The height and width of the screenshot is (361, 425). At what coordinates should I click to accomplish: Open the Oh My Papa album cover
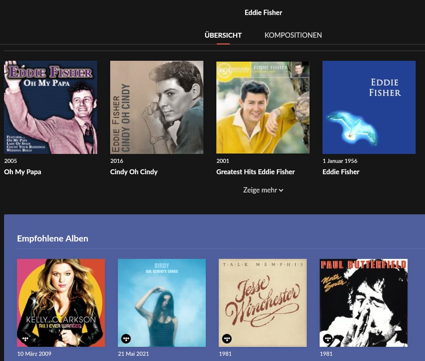click(51, 107)
